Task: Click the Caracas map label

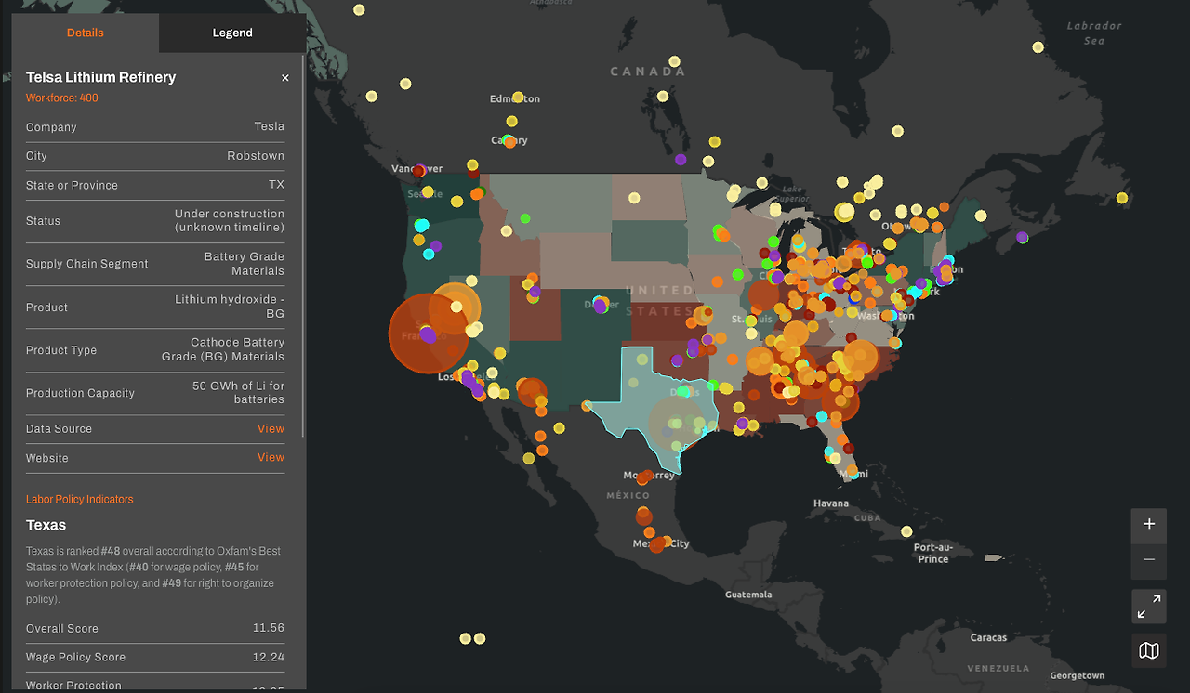Action: pos(988,637)
